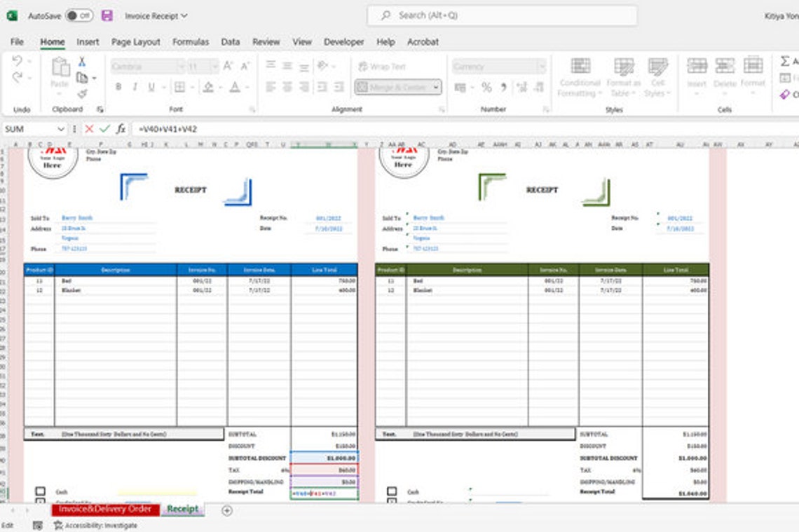Select the Receipt sheet tab
The height and width of the screenshot is (532, 799).
182,509
